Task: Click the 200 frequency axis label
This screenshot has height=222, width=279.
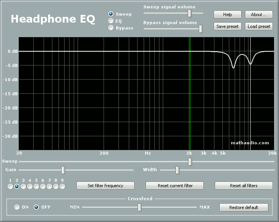Action: click(104, 153)
